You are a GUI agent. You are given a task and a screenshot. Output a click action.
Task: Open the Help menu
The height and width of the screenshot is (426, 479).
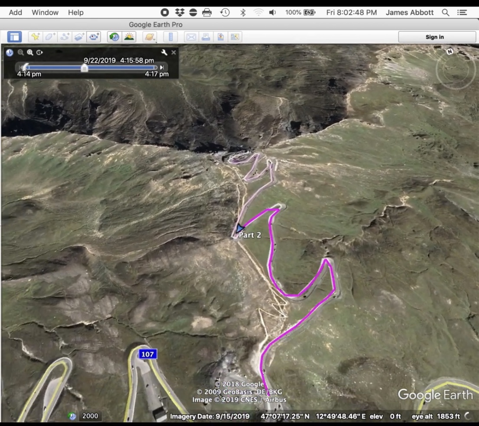tap(75, 12)
